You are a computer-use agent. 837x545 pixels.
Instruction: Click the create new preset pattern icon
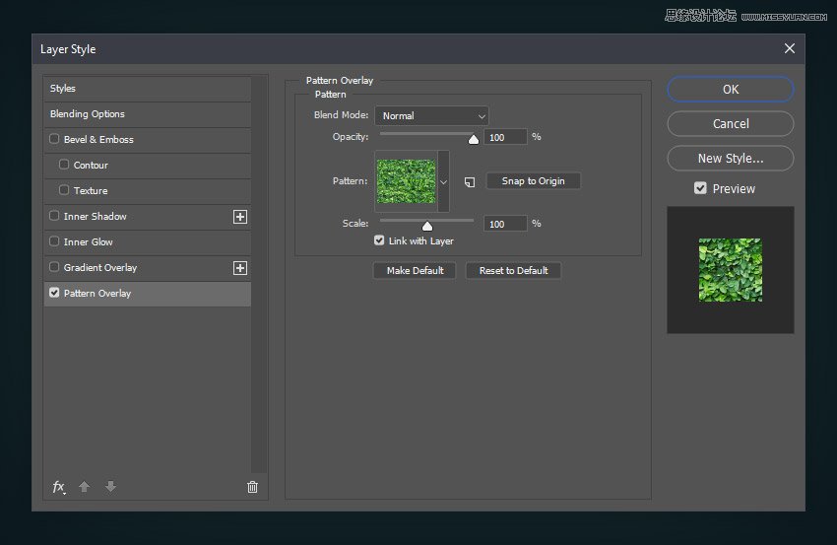pos(470,181)
